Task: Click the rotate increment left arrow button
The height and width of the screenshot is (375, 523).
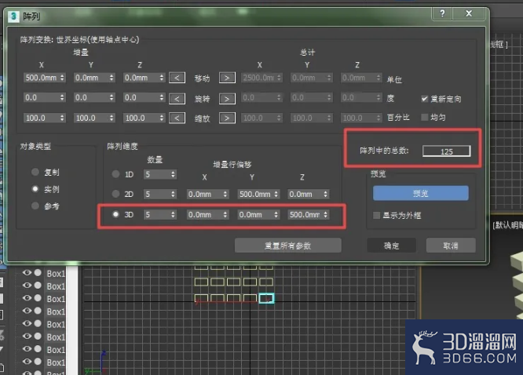Action: [177, 99]
